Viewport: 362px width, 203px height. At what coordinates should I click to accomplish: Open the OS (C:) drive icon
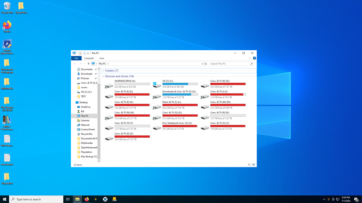coord(157,85)
